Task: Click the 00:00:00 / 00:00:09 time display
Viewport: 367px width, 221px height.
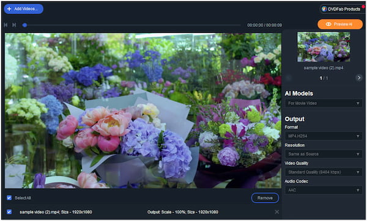Action: click(264, 25)
